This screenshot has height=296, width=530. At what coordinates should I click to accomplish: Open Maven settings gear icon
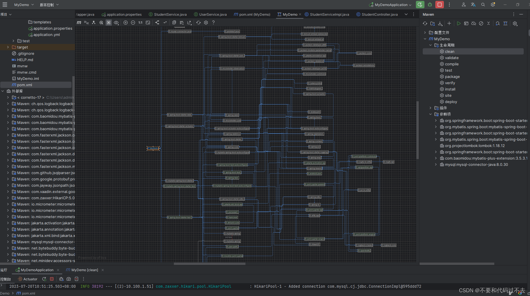(x=515, y=24)
